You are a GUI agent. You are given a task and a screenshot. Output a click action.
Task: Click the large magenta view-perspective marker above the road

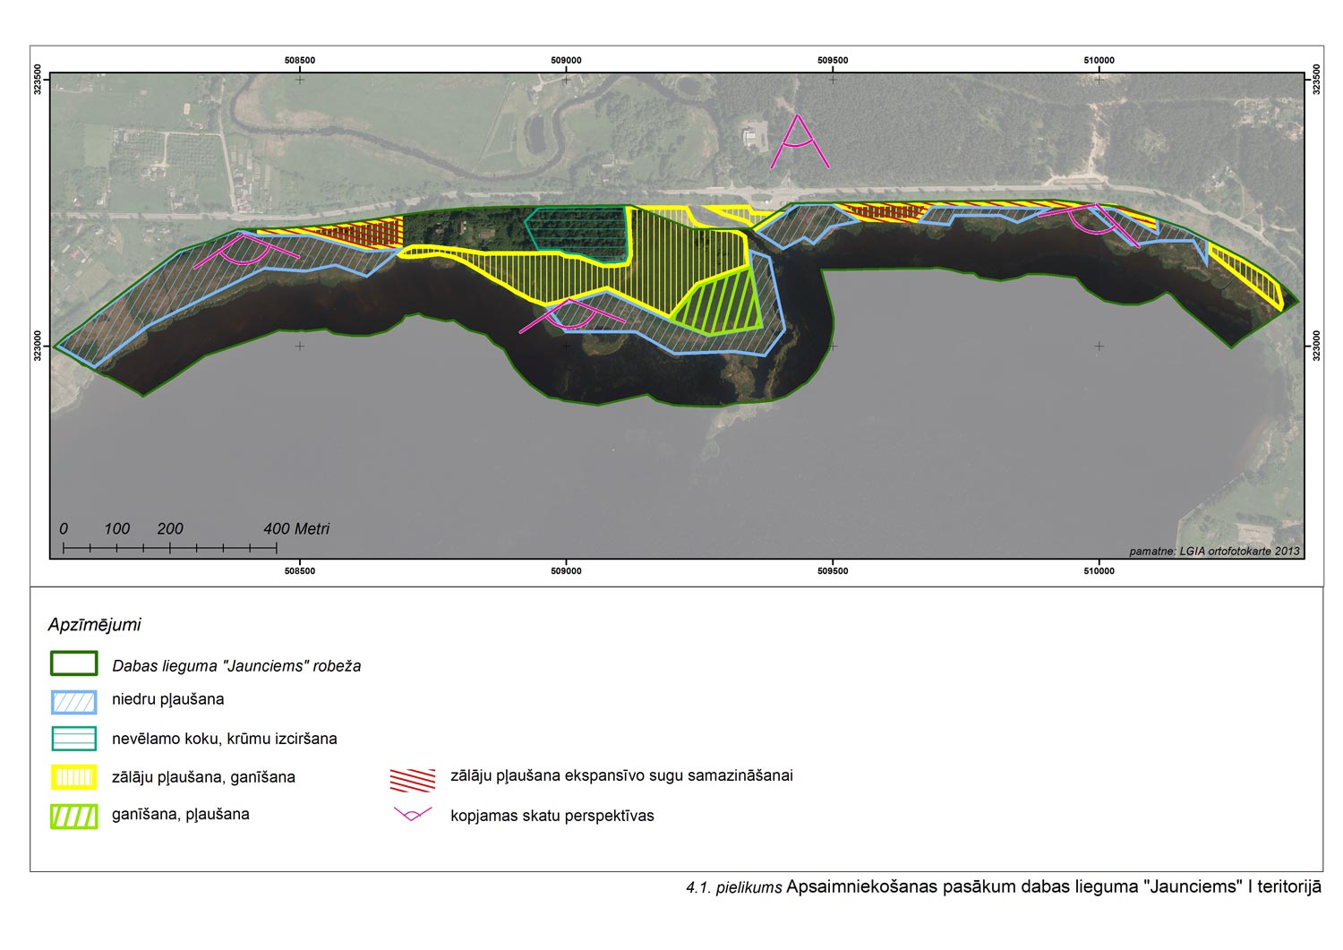pyautogui.click(x=800, y=143)
